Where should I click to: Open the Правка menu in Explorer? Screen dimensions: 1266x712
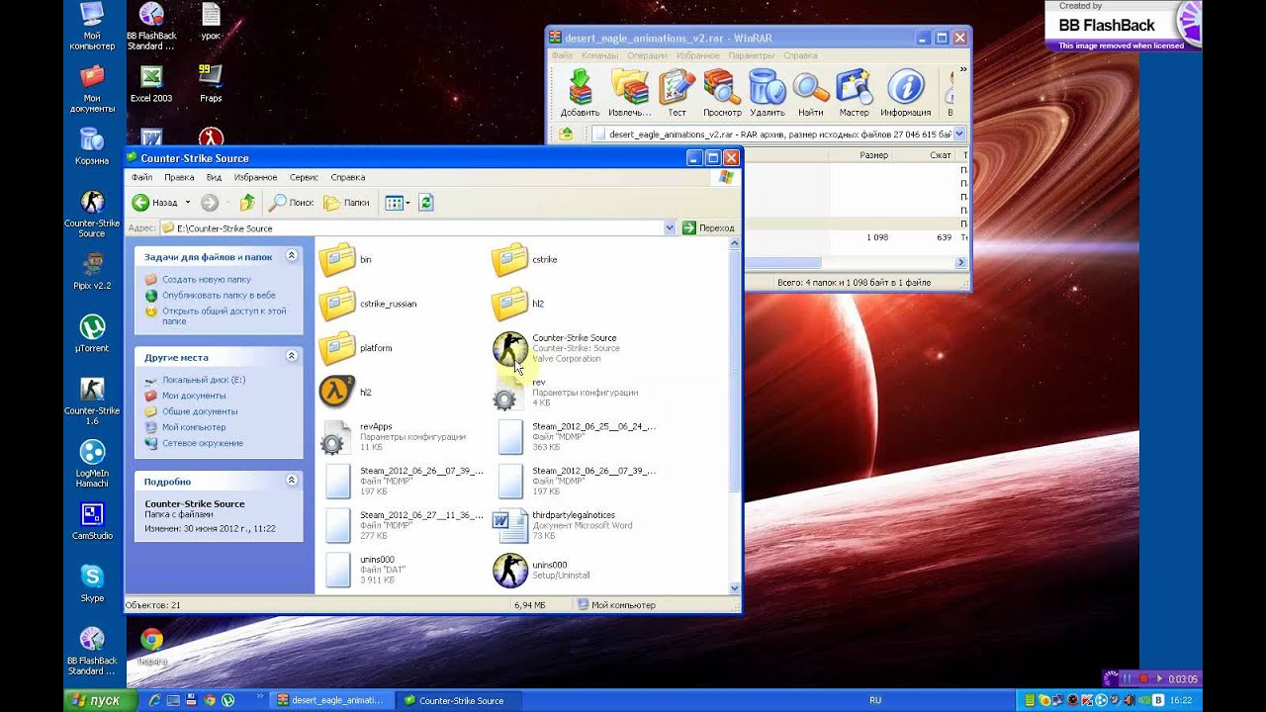[x=179, y=177]
